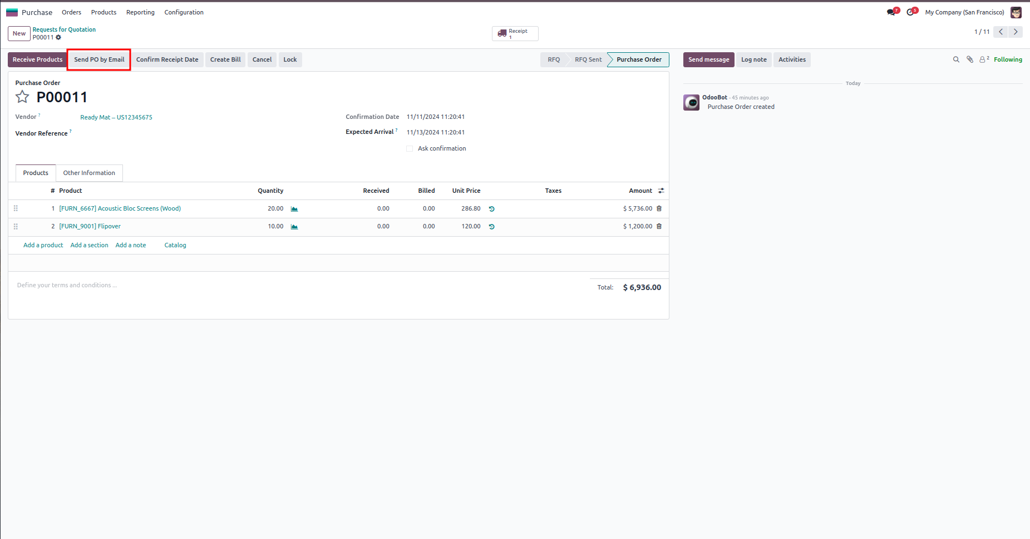Open the gear actions menu beside P00011
Viewport: 1030px width, 539px height.
pos(58,38)
